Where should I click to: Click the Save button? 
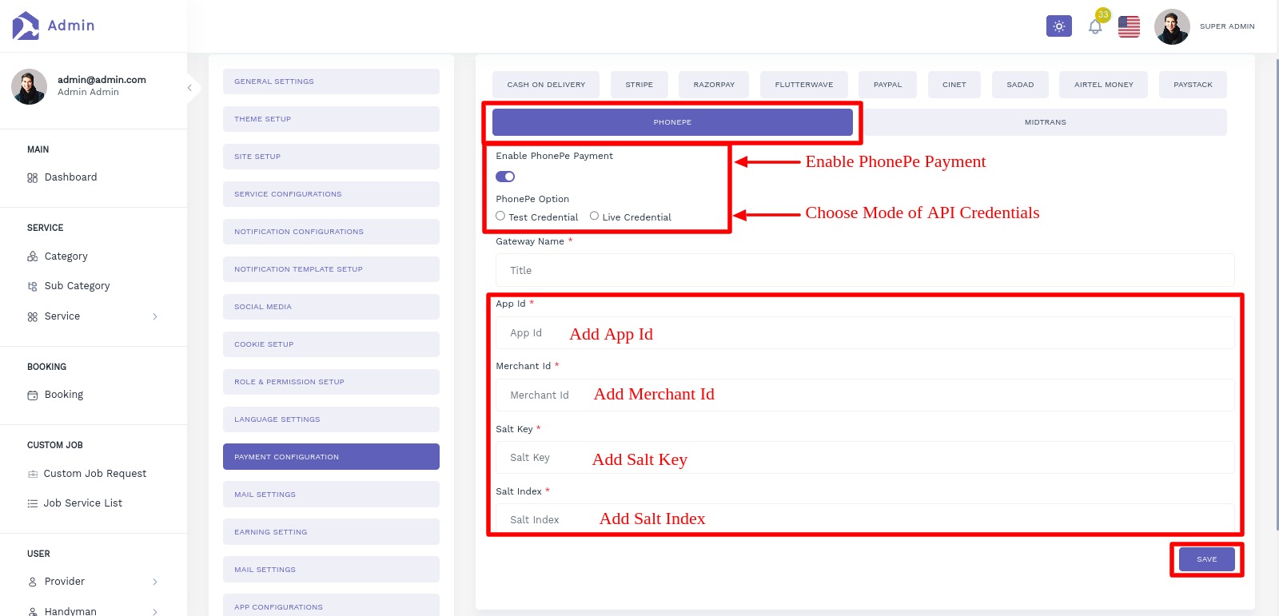pos(1207,559)
